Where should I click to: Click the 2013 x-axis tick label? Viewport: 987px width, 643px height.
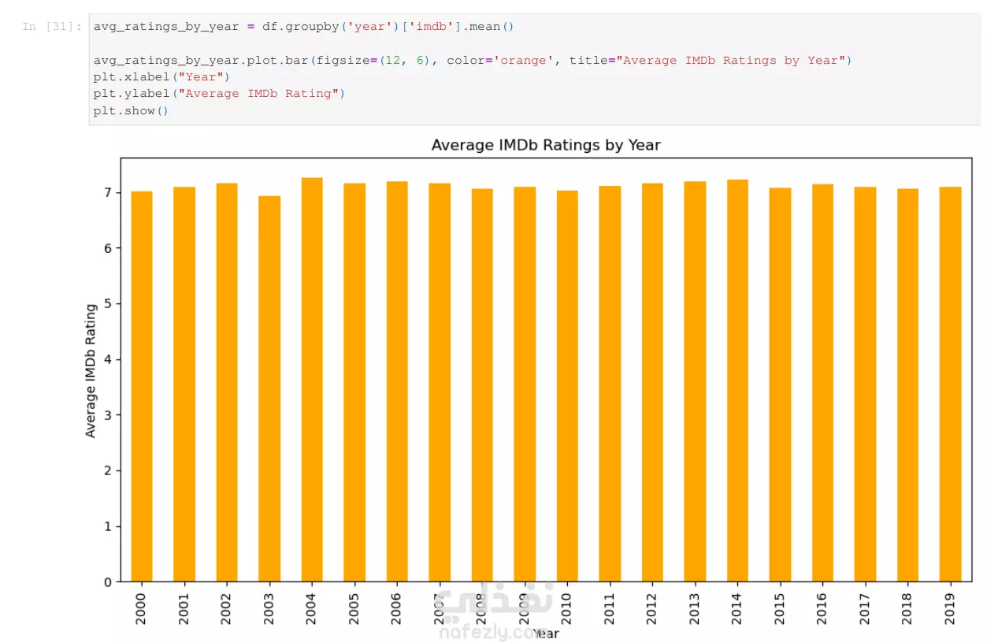pyautogui.click(x=695, y=608)
